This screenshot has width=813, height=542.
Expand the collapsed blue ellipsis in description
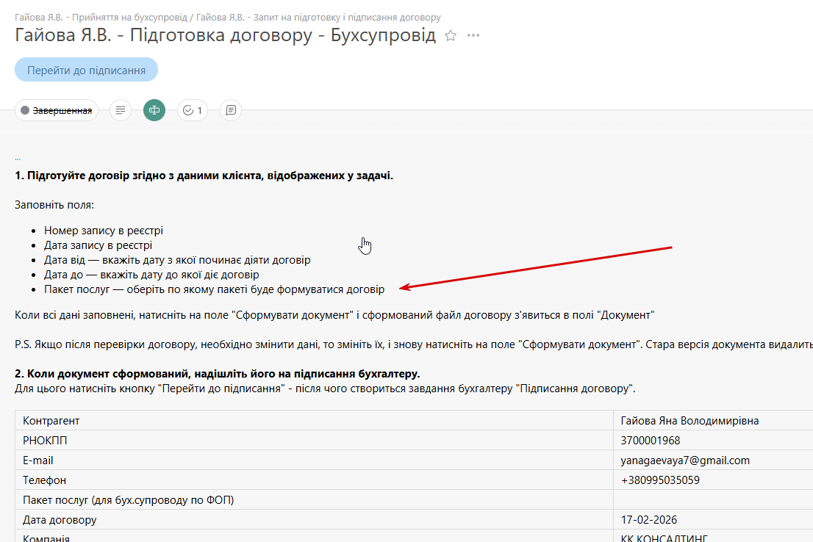[x=18, y=158]
